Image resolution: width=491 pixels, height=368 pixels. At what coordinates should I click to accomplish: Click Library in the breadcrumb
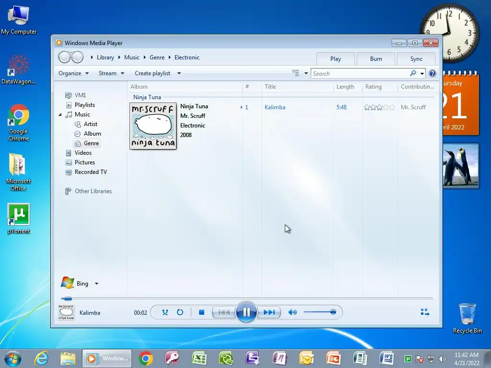click(105, 57)
